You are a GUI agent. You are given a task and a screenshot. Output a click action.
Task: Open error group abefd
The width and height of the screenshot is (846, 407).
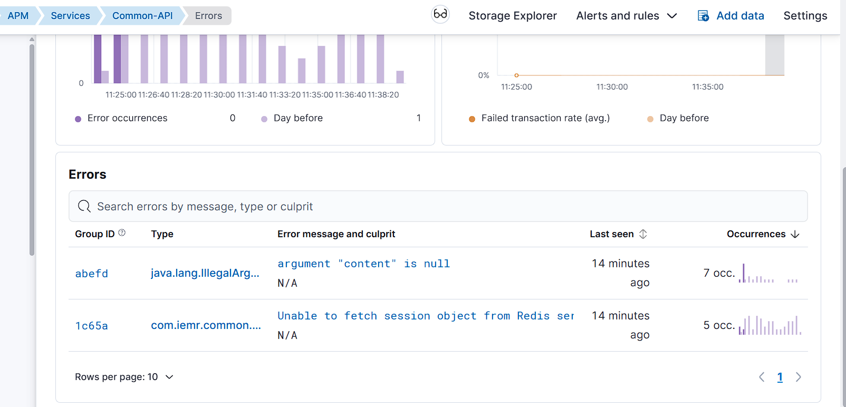(91, 274)
